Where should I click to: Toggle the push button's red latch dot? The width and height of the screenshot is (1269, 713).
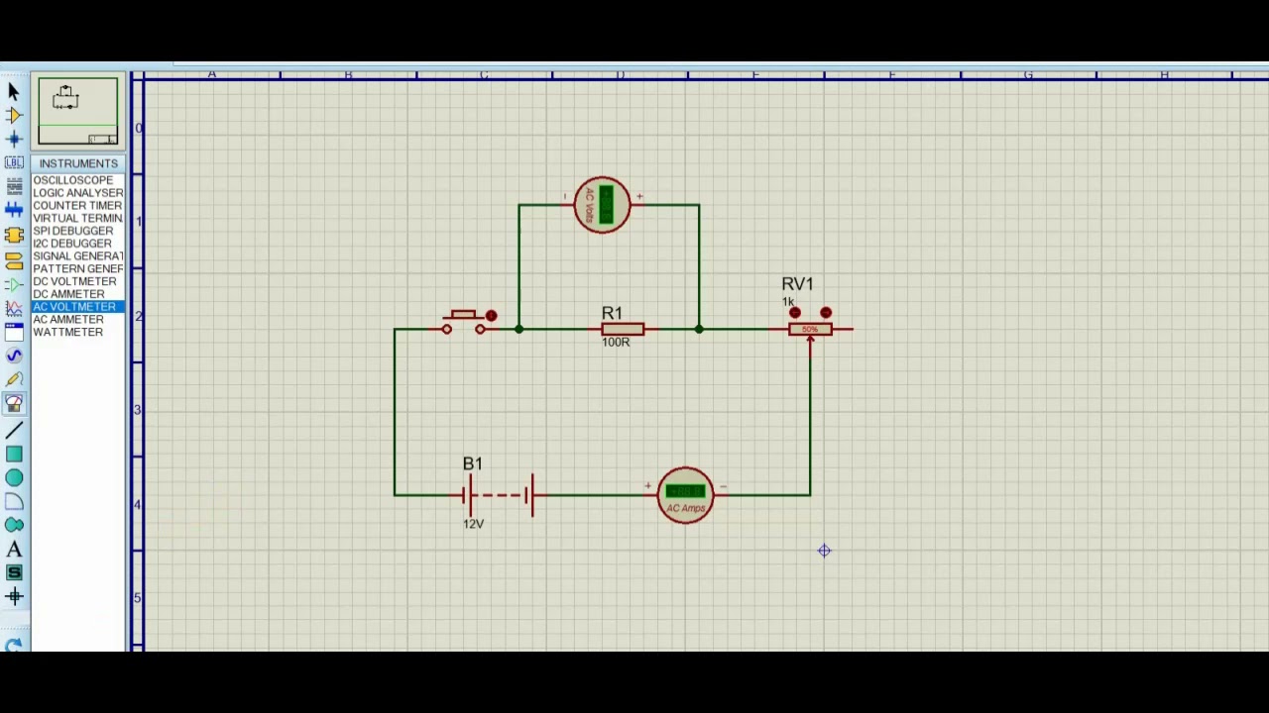(x=491, y=316)
